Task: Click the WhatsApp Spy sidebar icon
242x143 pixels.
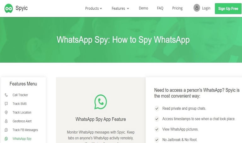Action: click(x=6, y=139)
